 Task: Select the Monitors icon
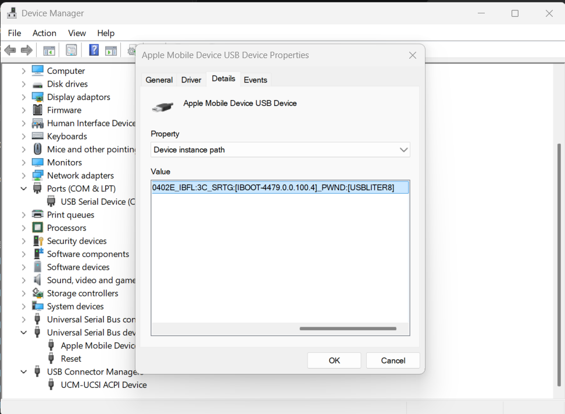click(x=37, y=162)
